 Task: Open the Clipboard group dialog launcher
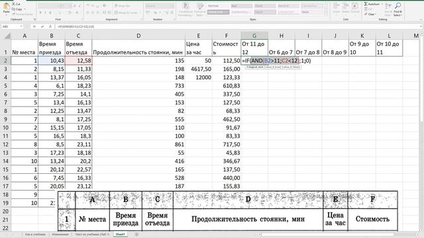coord(34,19)
